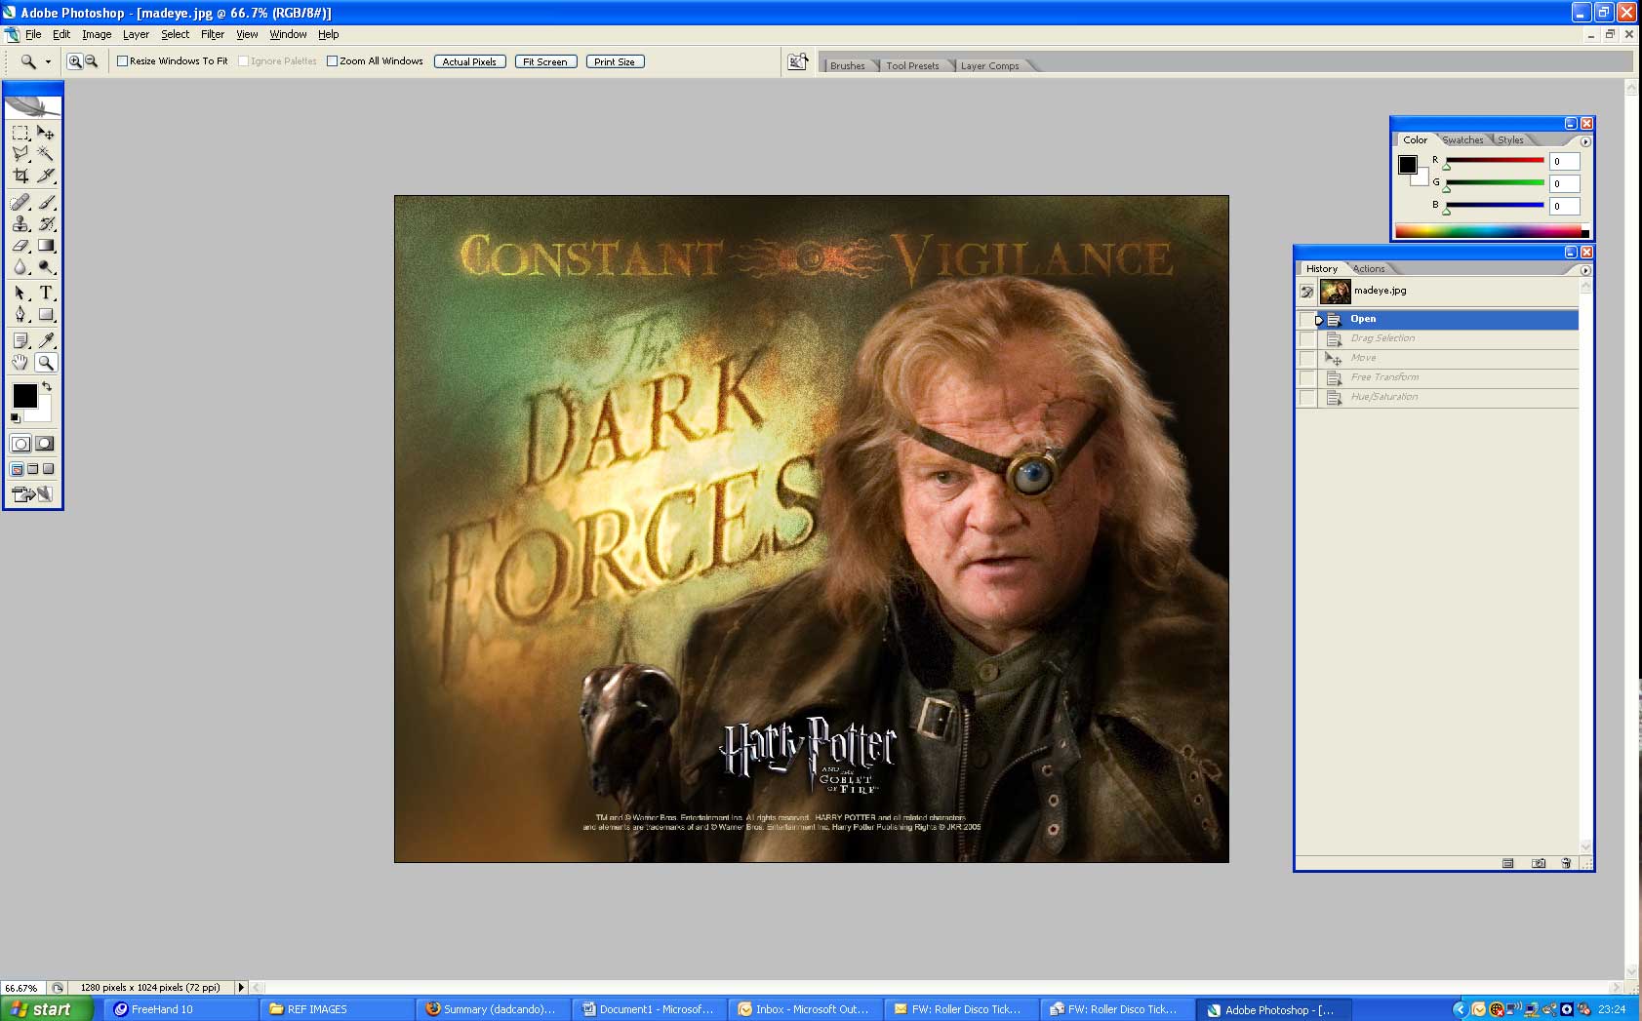Select the Zoom tool in the toolbox
The image size is (1642, 1021).
click(46, 363)
